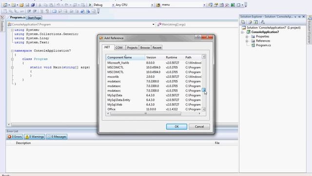The width and height of the screenshot is (312, 176).
Task: Open the Debug configuration dropdown
Action: 113,5
